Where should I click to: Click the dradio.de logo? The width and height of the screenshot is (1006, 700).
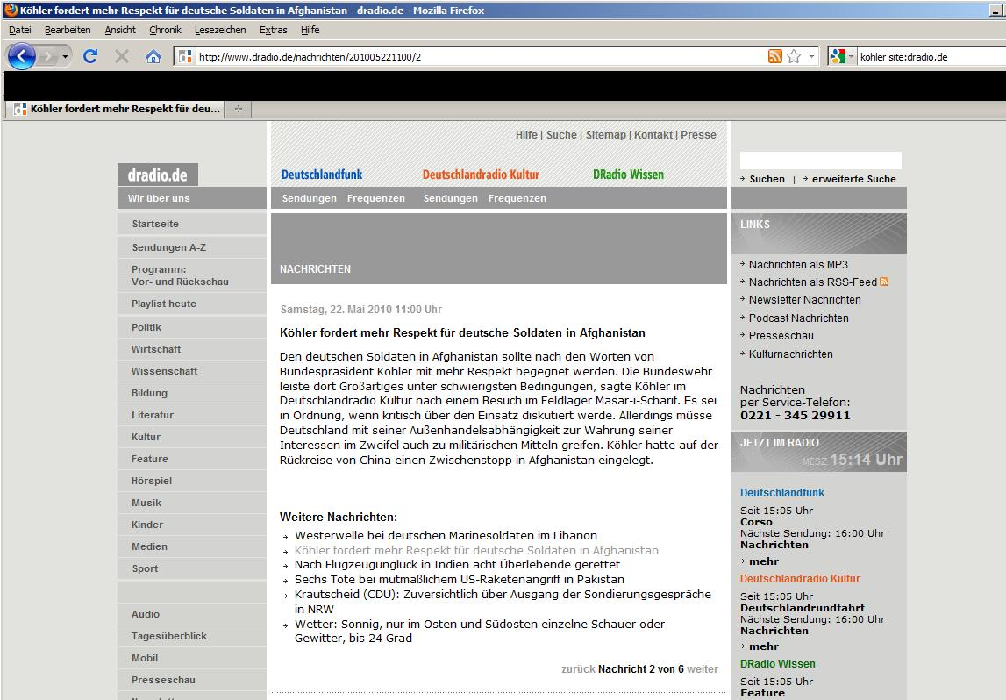click(x=157, y=175)
